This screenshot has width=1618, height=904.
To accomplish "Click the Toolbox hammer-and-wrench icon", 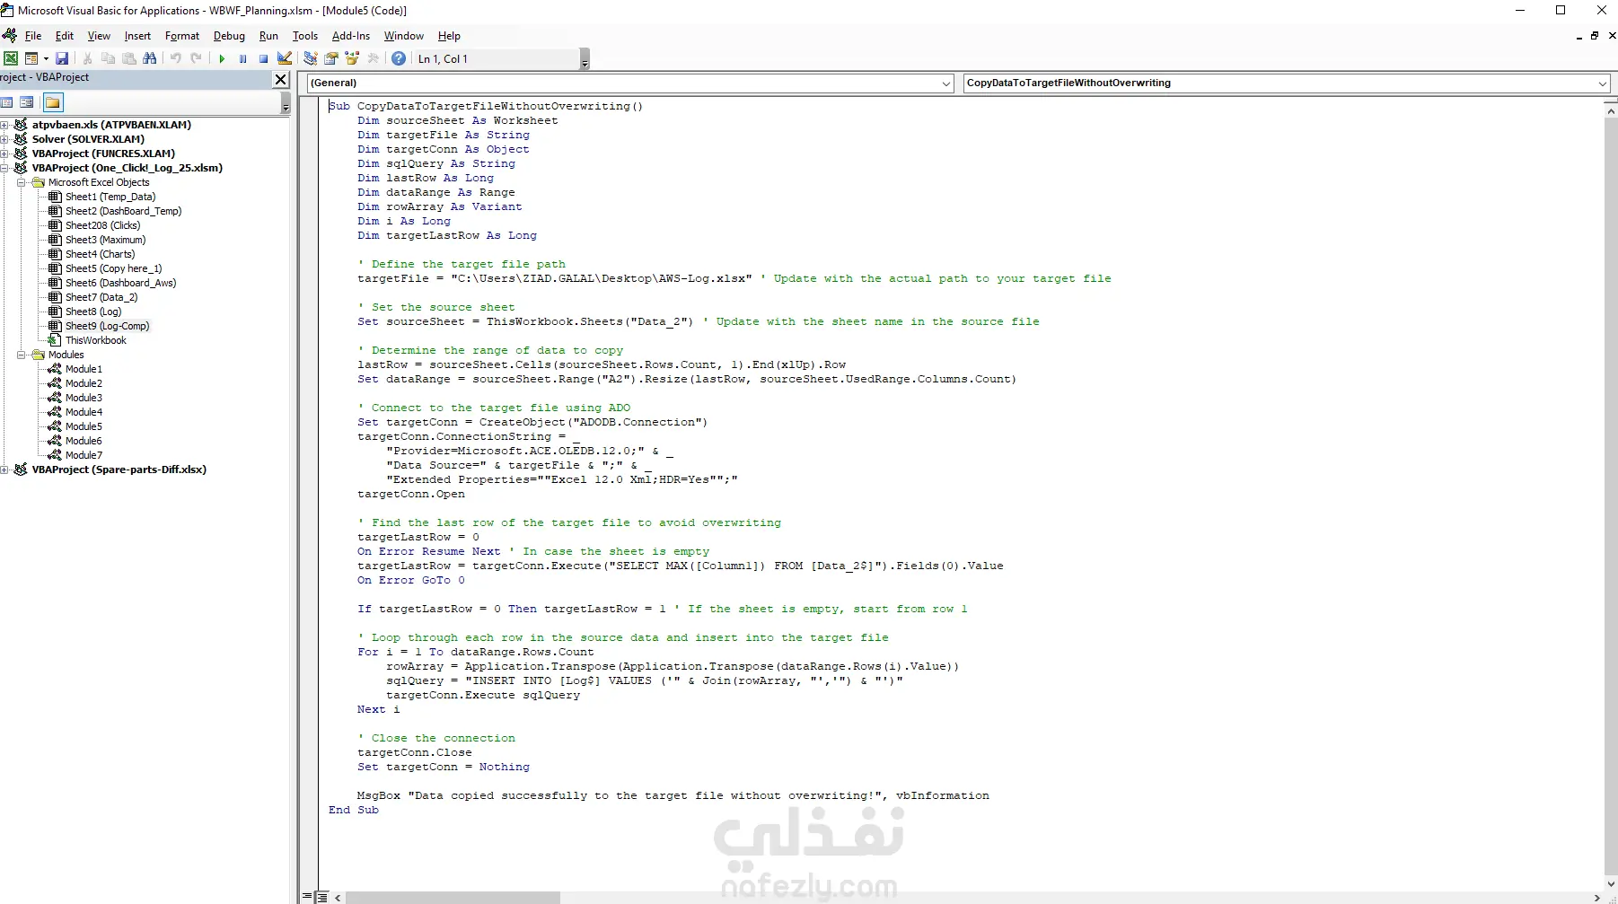I will 374,58.
